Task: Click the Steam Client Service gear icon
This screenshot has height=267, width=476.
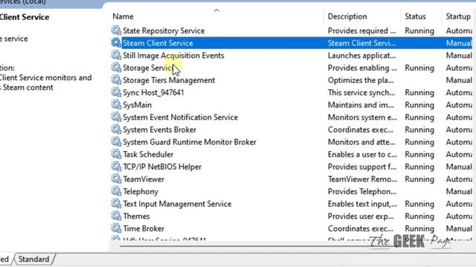Action: click(x=116, y=43)
